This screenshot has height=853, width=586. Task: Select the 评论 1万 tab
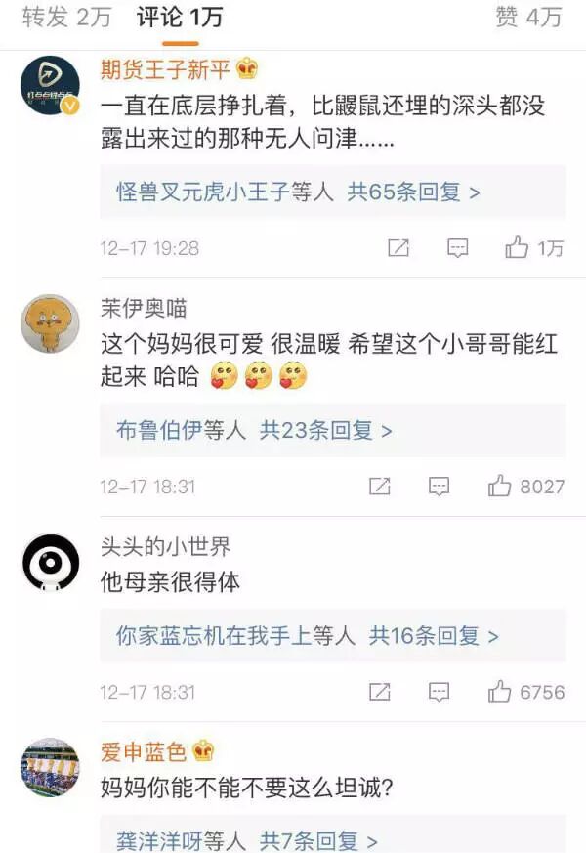click(x=180, y=18)
